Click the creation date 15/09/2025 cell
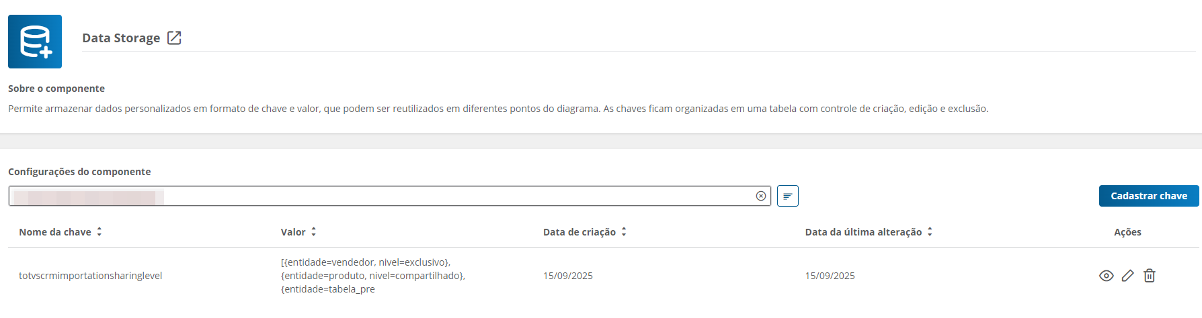Image resolution: width=1202 pixels, height=318 pixels. pyautogui.click(x=568, y=276)
